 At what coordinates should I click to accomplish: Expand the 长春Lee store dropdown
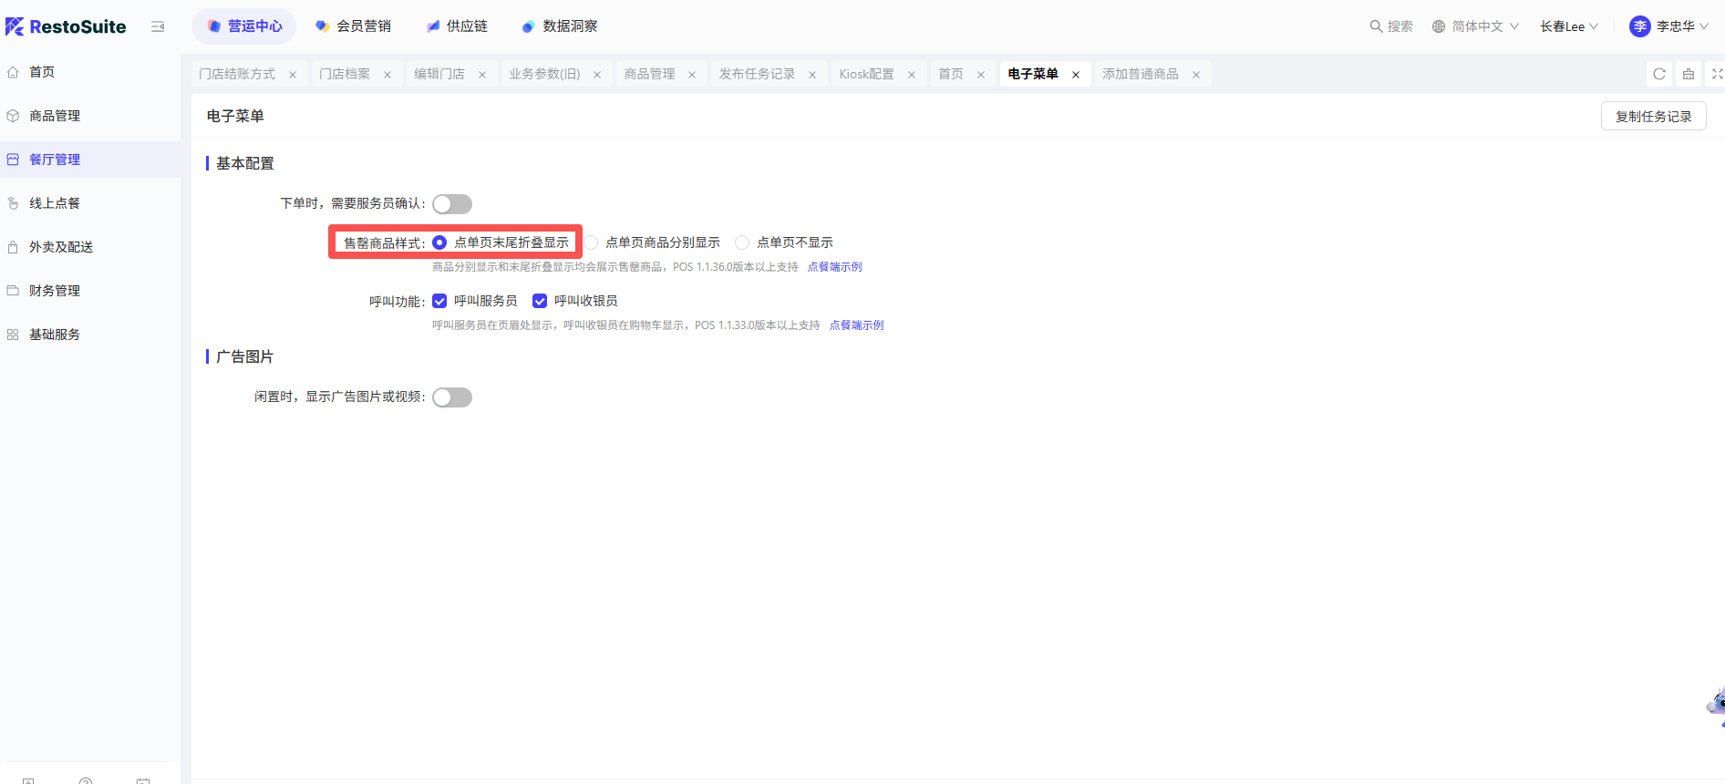pos(1569,26)
